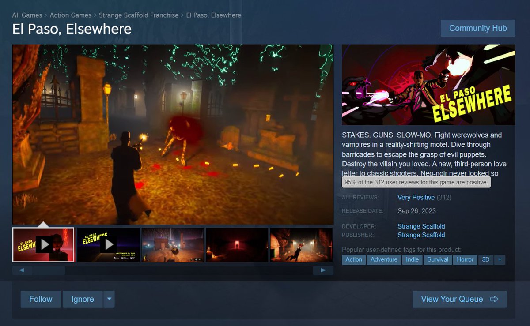The width and height of the screenshot is (530, 326).
Task: Click the El Paso Elsewhere header capsule image
Action: click(x=428, y=85)
